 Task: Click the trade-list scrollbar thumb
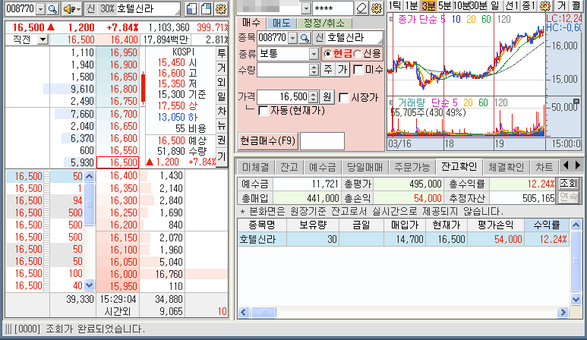(89, 204)
